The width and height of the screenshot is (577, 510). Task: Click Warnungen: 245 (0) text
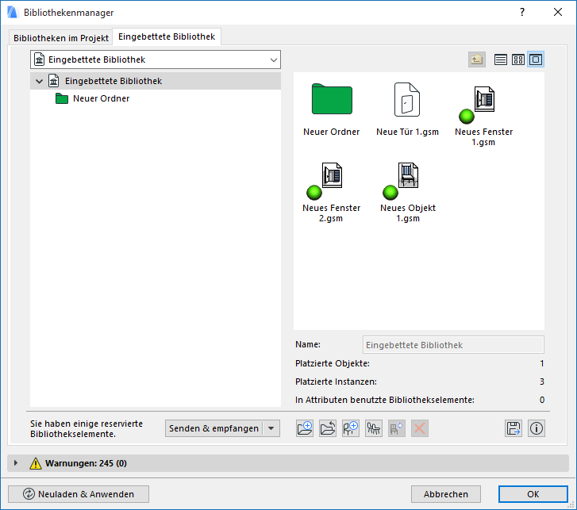pos(86,463)
